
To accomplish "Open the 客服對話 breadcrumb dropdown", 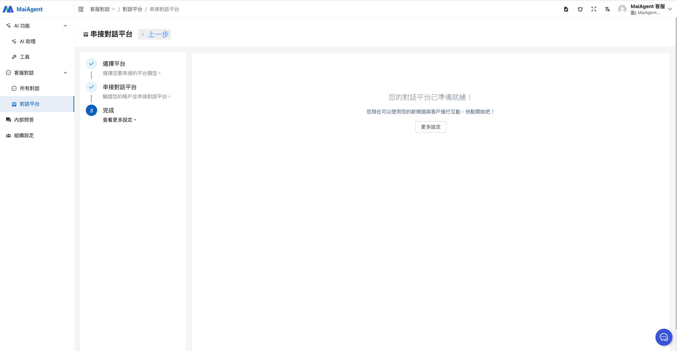I will click(x=102, y=9).
